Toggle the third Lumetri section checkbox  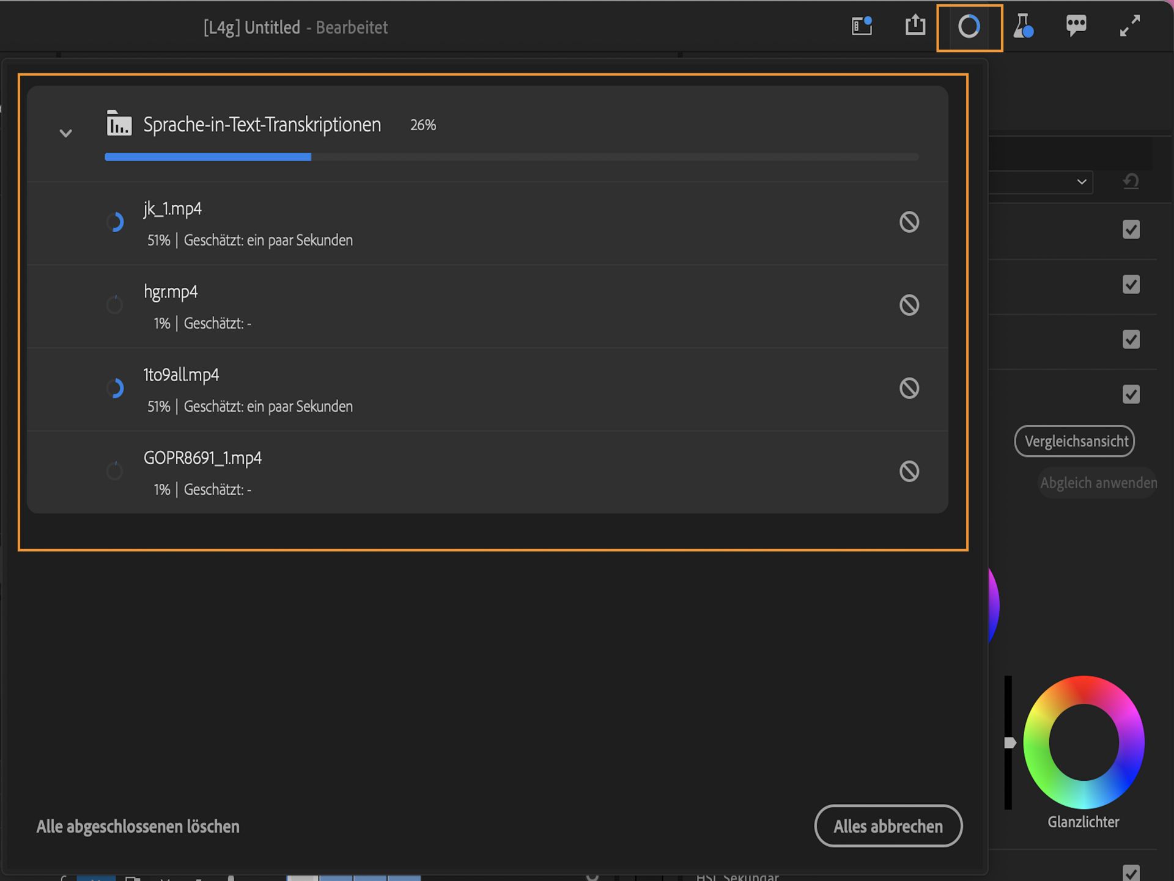click(x=1131, y=339)
